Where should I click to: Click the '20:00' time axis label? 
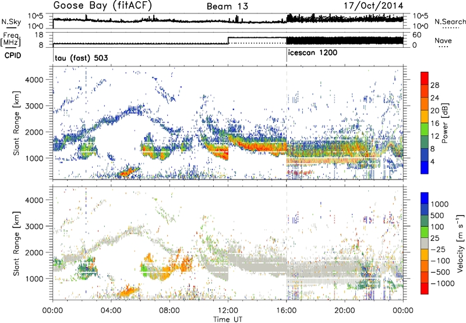click(345, 311)
